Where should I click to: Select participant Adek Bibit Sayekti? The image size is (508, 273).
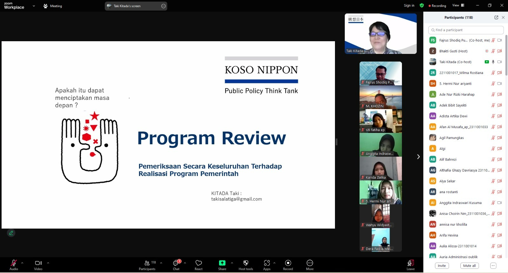pyautogui.click(x=466, y=105)
